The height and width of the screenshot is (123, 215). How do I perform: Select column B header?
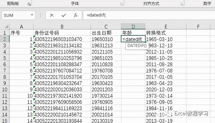[62, 26]
